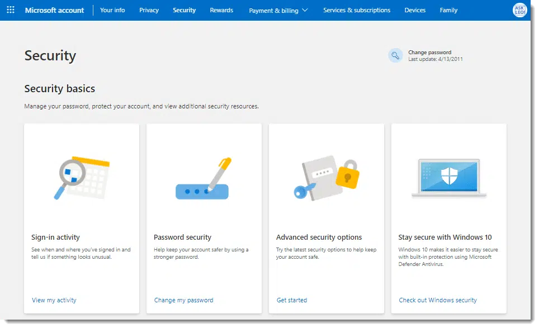Click the Payment & billing menu label
This screenshot has width=539, height=328.
[273, 11]
